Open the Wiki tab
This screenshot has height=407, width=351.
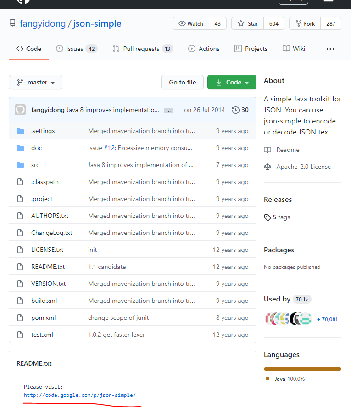coord(294,49)
